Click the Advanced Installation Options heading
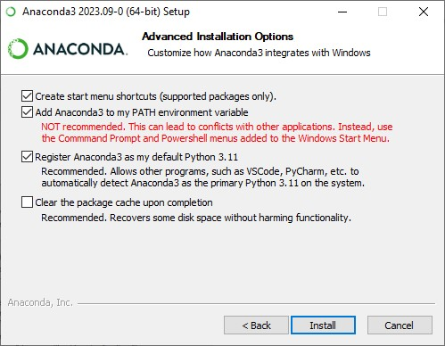 click(218, 37)
